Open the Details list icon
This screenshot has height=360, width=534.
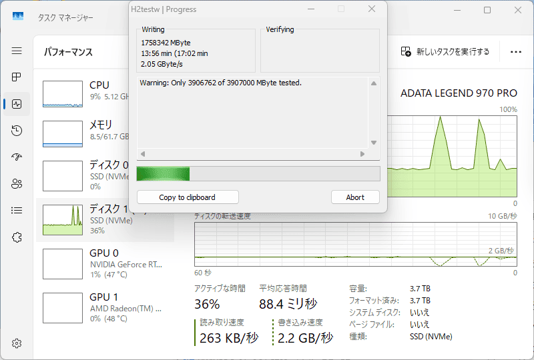coord(17,211)
